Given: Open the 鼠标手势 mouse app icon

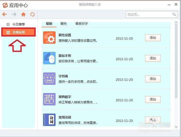Looking at the screenshot, I should [x=49, y=58].
